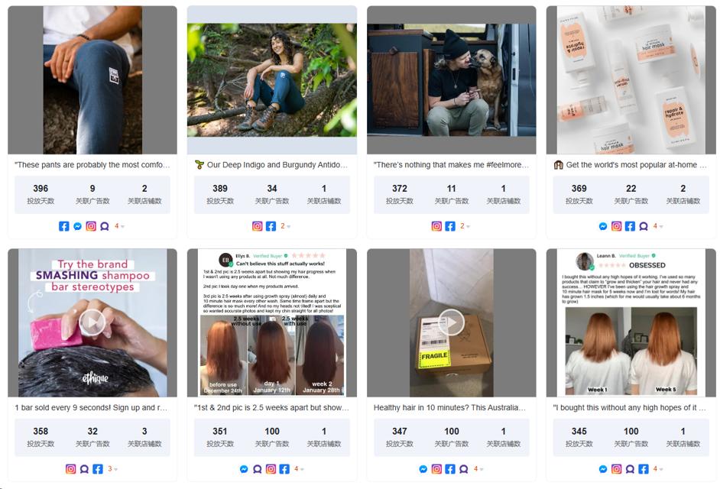Click Instagram icon under shampoo bar ad

click(71, 469)
